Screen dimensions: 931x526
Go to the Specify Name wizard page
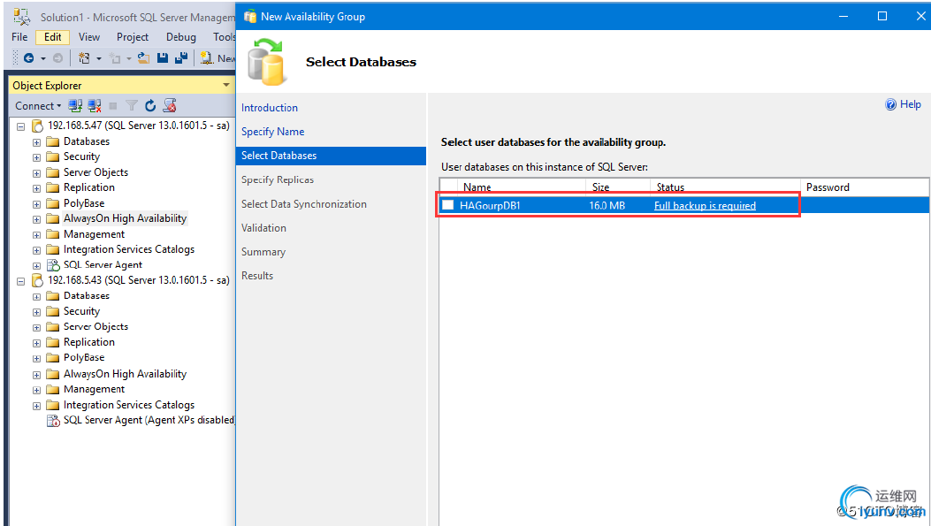pyautogui.click(x=272, y=132)
